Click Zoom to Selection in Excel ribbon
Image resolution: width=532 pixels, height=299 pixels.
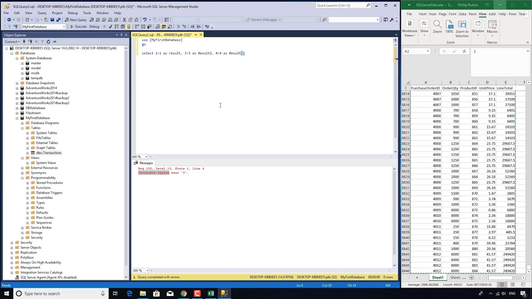point(462,28)
